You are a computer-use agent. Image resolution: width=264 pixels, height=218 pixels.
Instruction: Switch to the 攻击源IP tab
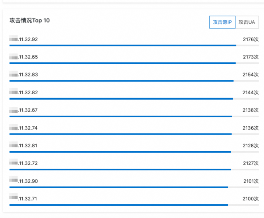[x=222, y=22]
